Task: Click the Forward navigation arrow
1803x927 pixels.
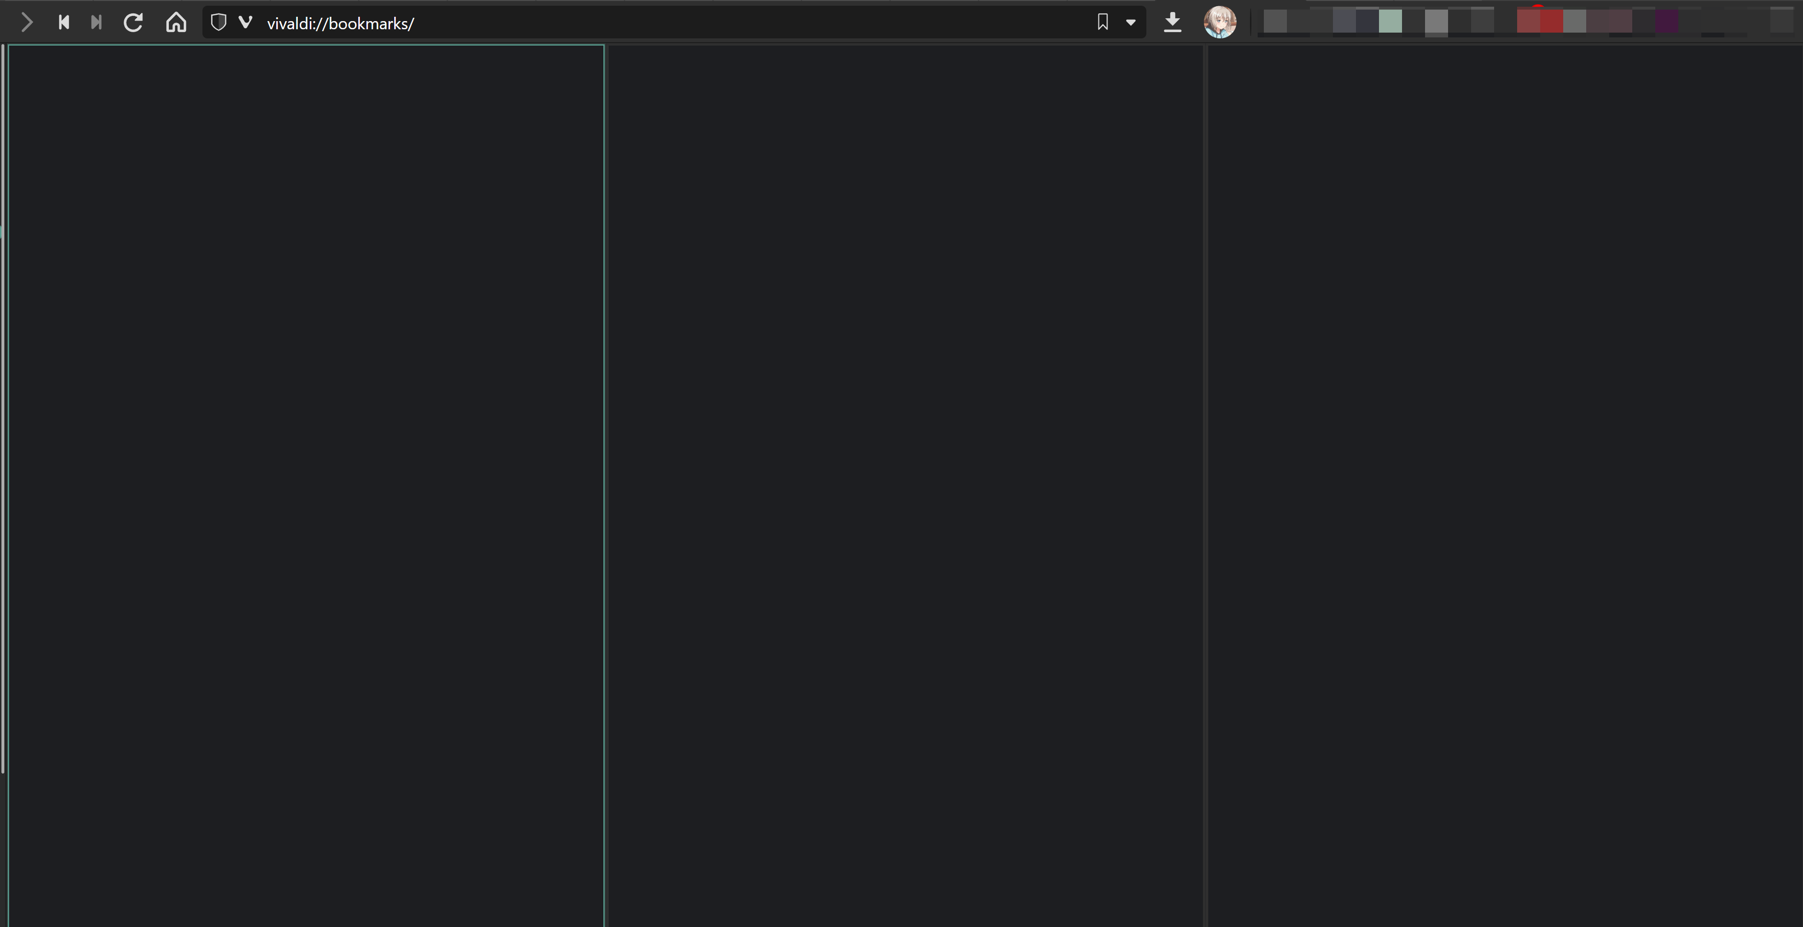Action: tap(26, 23)
